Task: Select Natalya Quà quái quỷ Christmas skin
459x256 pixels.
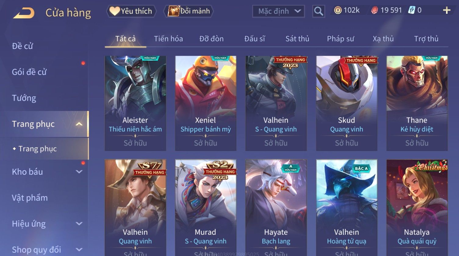Action: click(x=417, y=208)
